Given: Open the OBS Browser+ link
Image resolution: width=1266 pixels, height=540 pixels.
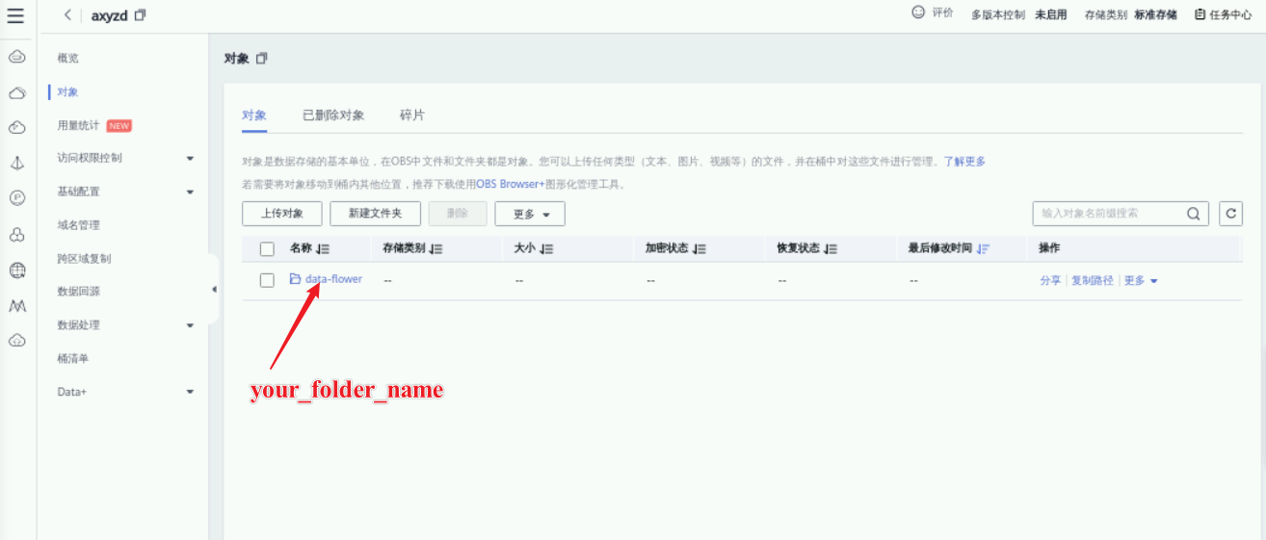Looking at the screenshot, I should click(x=511, y=184).
